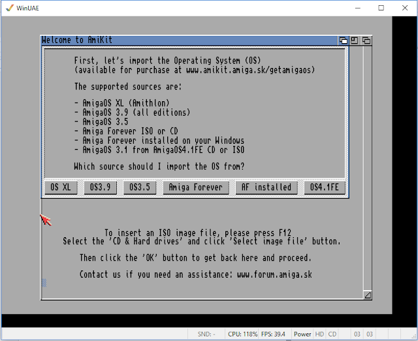Close the WinUAE window
This screenshot has height=341, width=418.
[x=405, y=8]
